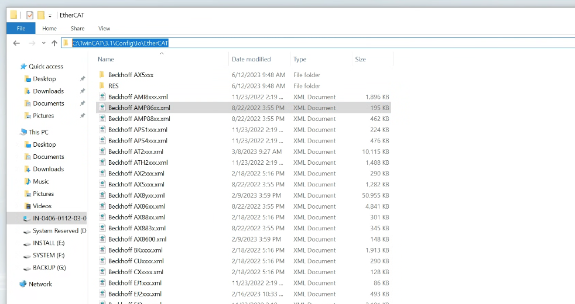Viewport: 575px width, 304px height.
Task: Click the Properties quick access toolbar icon
Action: coord(30,15)
